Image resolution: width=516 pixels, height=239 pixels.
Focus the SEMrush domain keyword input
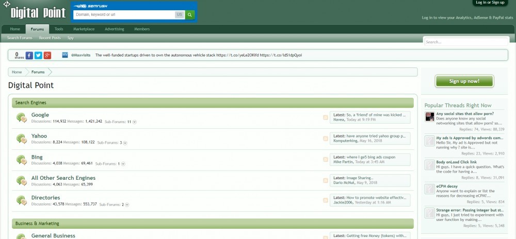coord(124,15)
